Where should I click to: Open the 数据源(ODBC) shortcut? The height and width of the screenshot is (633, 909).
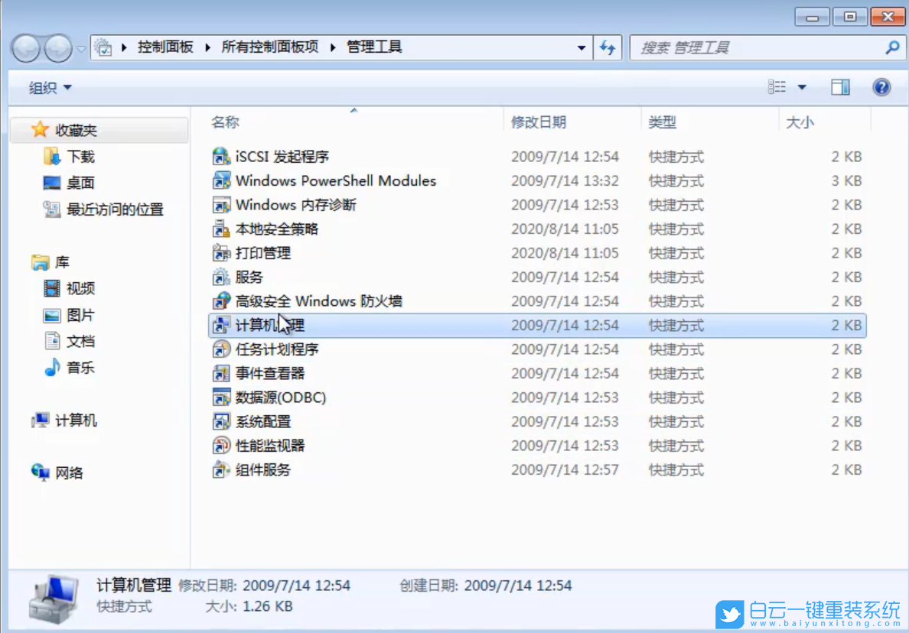[279, 398]
